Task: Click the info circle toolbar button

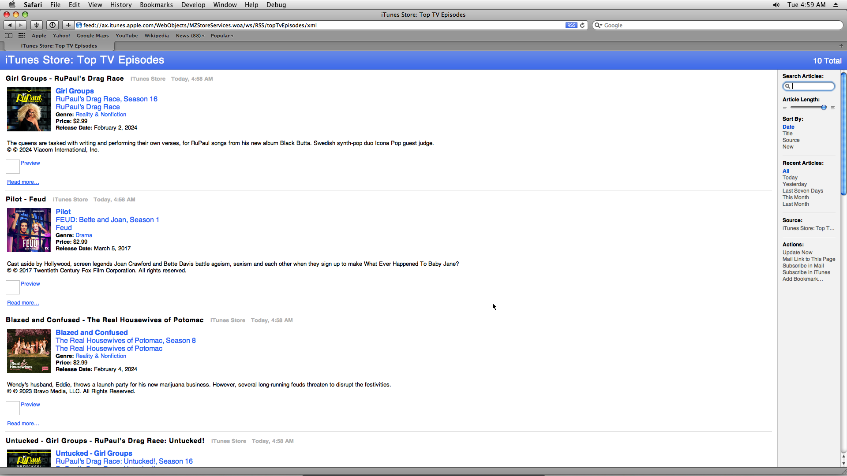Action: click(52, 25)
